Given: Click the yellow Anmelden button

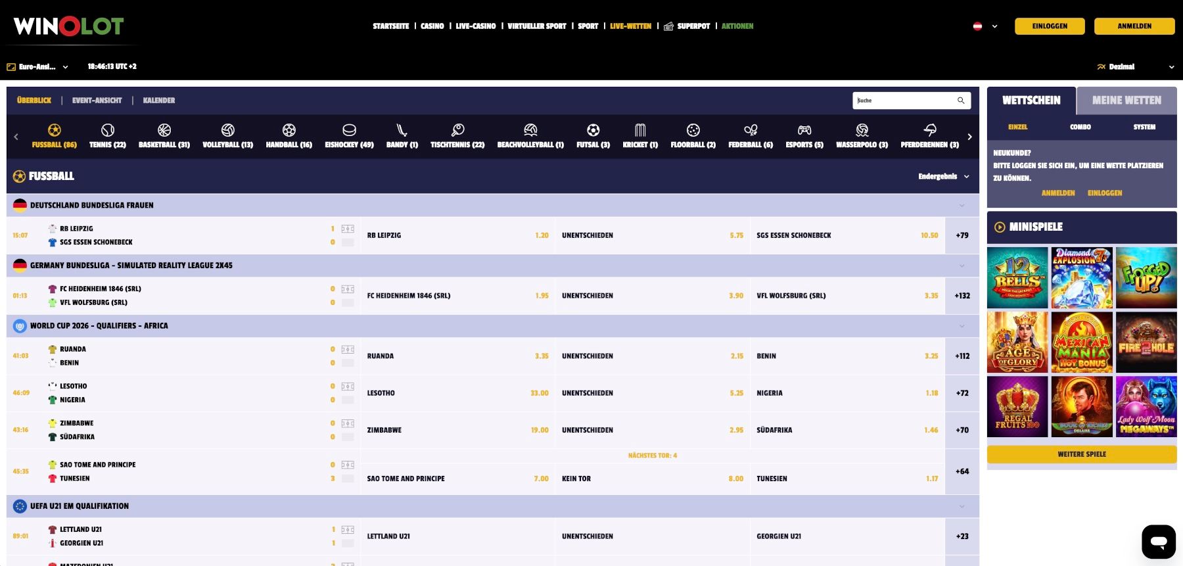Looking at the screenshot, I should pos(1134,26).
